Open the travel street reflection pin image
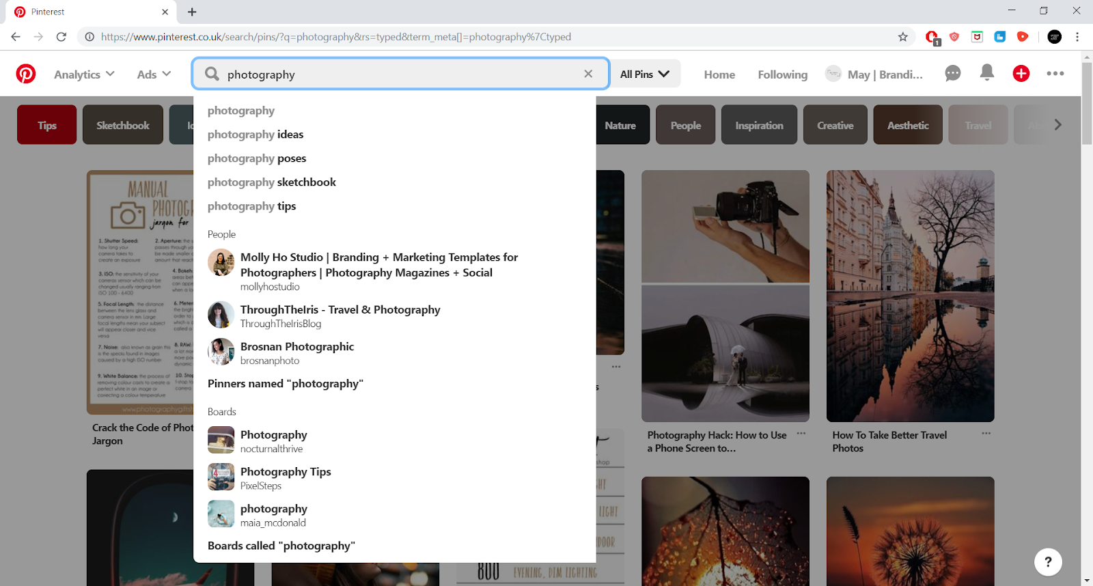The image size is (1093, 586). tap(911, 296)
